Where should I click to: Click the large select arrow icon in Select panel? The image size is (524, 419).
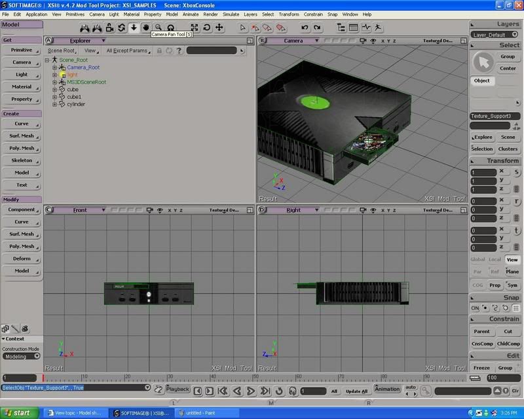483,62
